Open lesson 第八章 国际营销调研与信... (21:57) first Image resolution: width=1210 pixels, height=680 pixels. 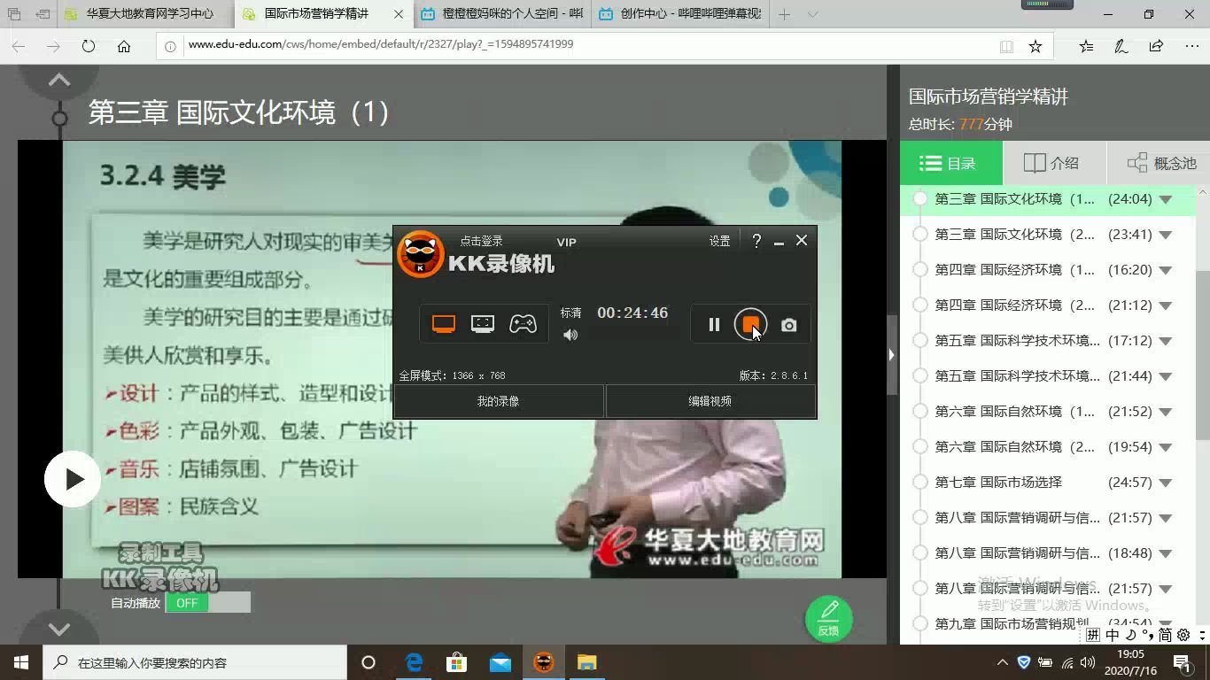(1018, 517)
